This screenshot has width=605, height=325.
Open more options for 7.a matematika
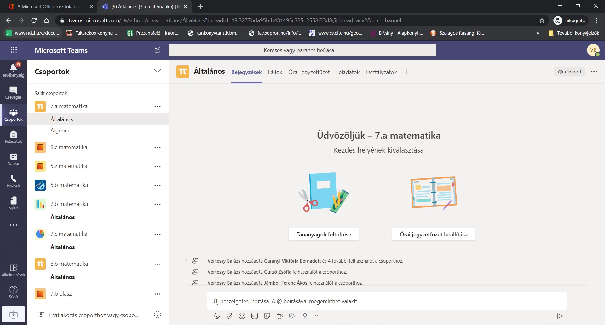point(158,107)
